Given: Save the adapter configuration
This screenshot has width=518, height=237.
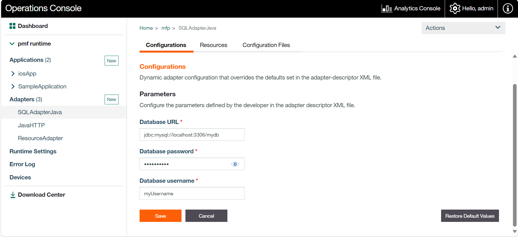Looking at the screenshot, I should pos(160,216).
